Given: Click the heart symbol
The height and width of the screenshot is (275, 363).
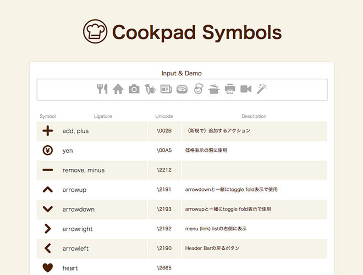Looking at the screenshot, I should tap(48, 268).
